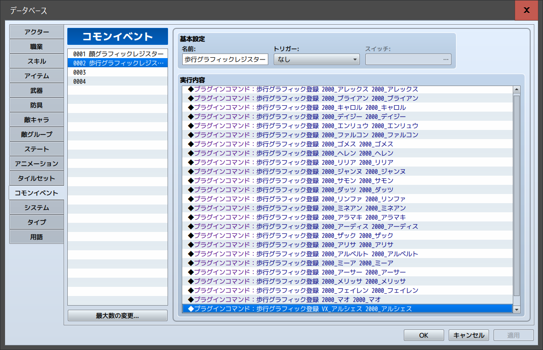Select empty common event 0004
Image resolution: width=543 pixels, height=350 pixels.
[x=118, y=81]
